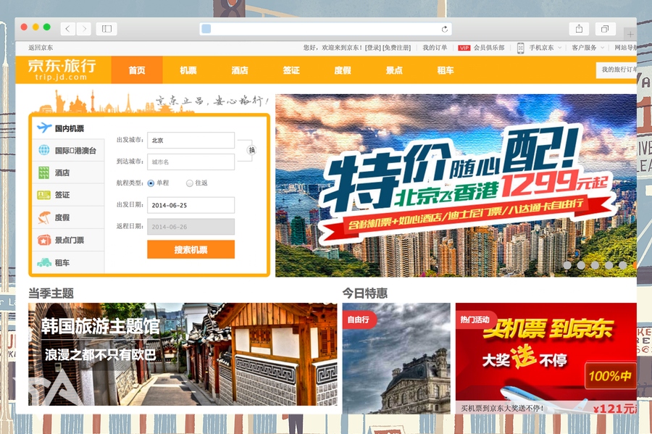This screenshot has height=434, width=652.
Task: Open the 签证 navigation tab
Action: [x=291, y=70]
